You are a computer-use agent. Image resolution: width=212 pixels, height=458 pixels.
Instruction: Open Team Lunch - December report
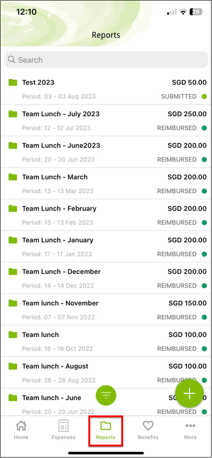pos(106,278)
